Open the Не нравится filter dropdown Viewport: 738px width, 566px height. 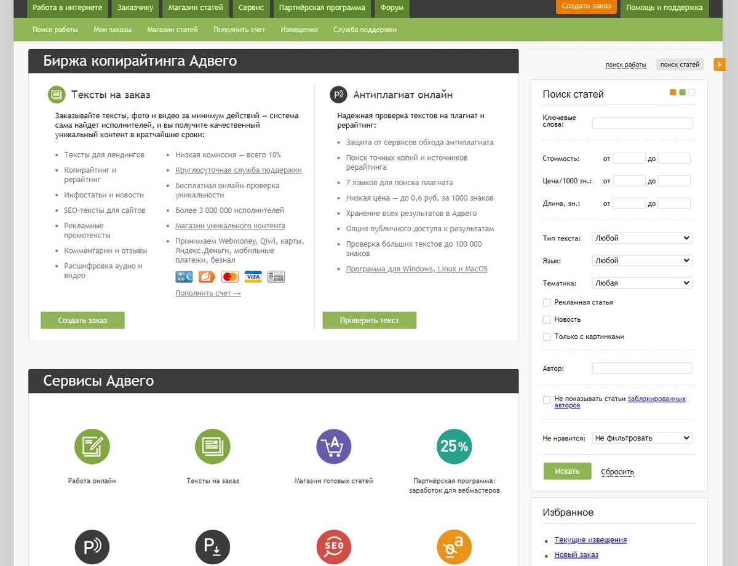(x=642, y=438)
